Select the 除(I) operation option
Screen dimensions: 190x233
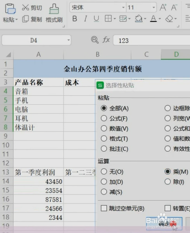168,182
